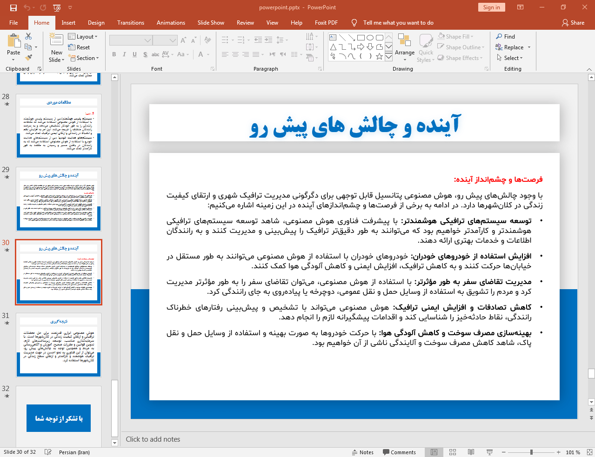Open the File menu
This screenshot has height=457, width=595.
[x=13, y=22]
